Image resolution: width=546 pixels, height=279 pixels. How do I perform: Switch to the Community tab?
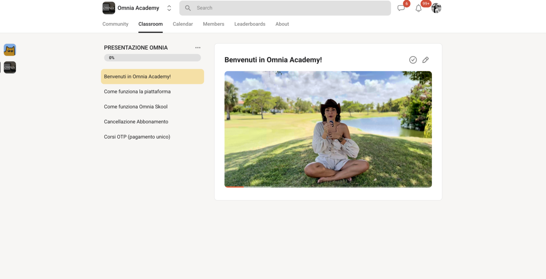point(115,24)
